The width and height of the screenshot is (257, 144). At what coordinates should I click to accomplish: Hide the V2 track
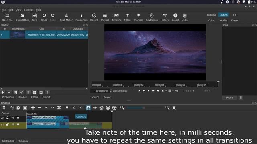tap(18, 118)
